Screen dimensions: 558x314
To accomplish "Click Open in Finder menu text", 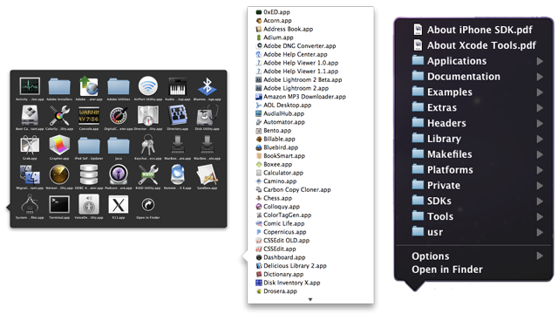I will (x=447, y=270).
